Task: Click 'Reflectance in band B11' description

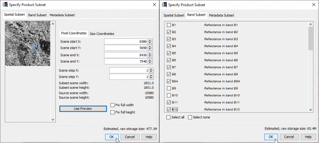Action: tap(222, 102)
